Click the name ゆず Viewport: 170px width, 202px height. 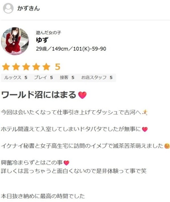pos(42,40)
